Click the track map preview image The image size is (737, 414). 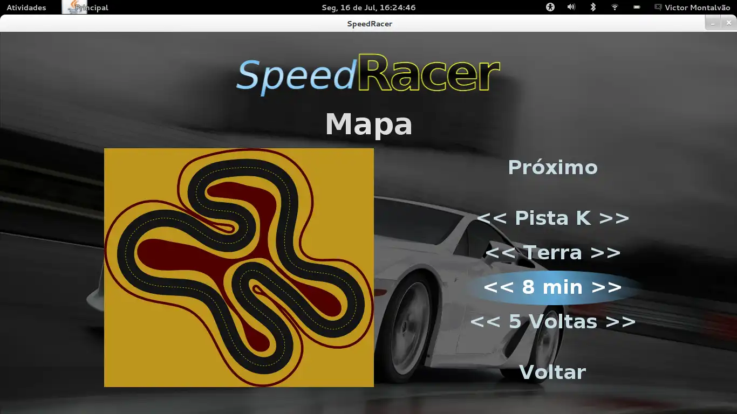pyautogui.click(x=239, y=267)
